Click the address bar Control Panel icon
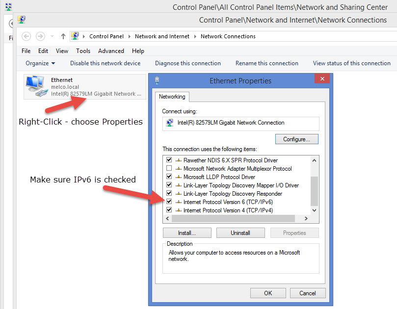Image resolution: width=397 pixels, height=309 pixels. pyautogui.click(x=75, y=36)
